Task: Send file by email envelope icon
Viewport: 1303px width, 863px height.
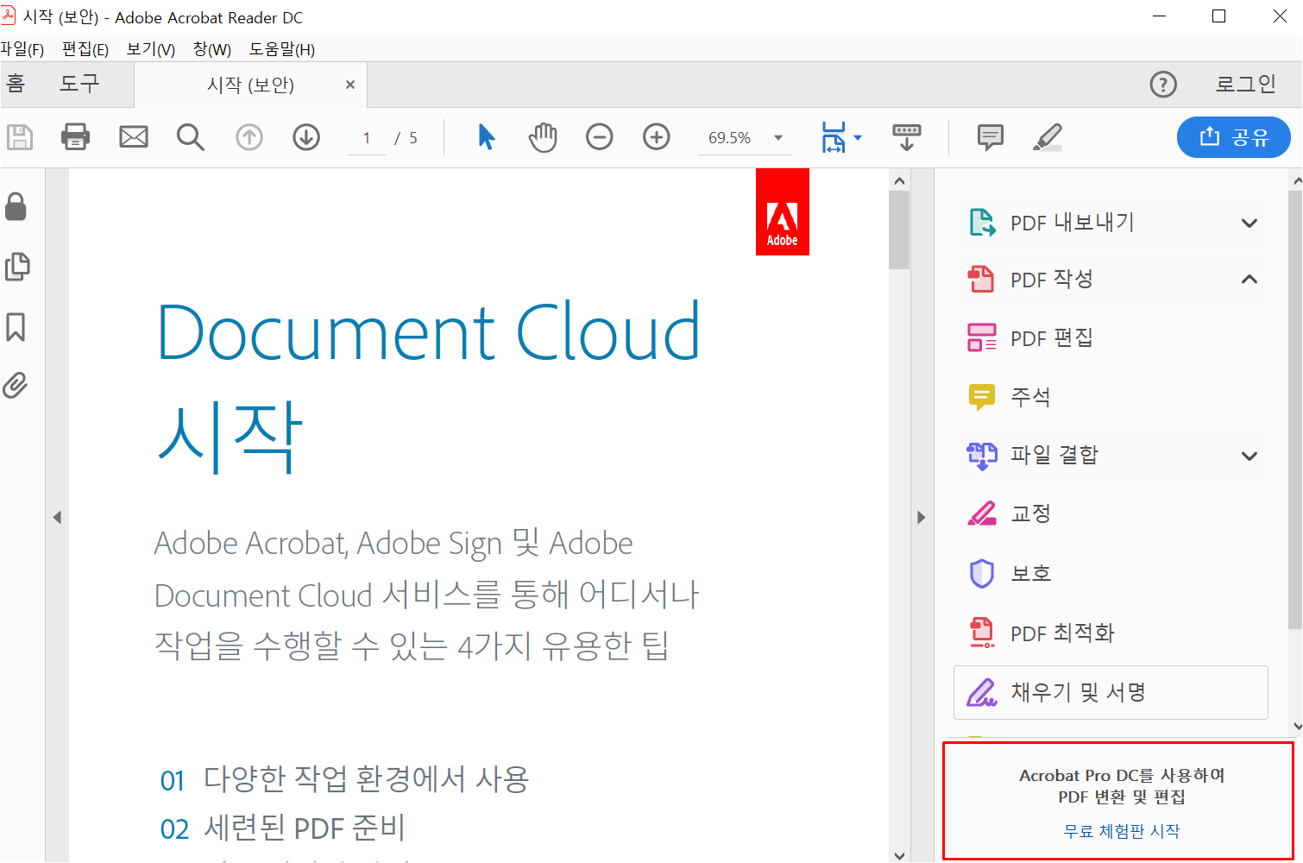Action: click(134, 137)
